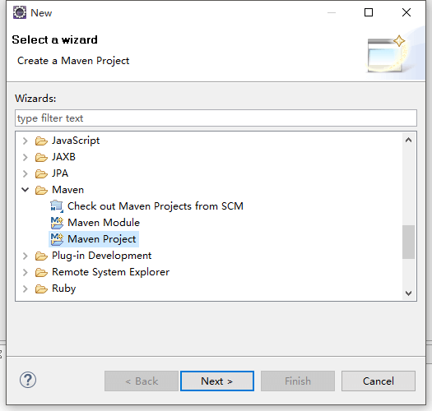Screen dimensions: 432x411
Task: Click the disabled Back button
Action: pos(142,381)
